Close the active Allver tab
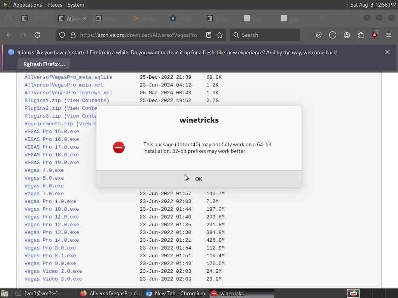The image size is (398, 298). pos(84,18)
